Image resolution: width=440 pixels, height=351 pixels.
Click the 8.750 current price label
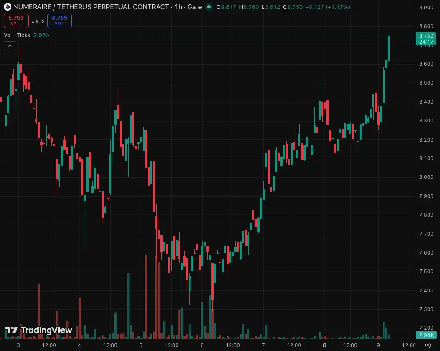[426, 39]
